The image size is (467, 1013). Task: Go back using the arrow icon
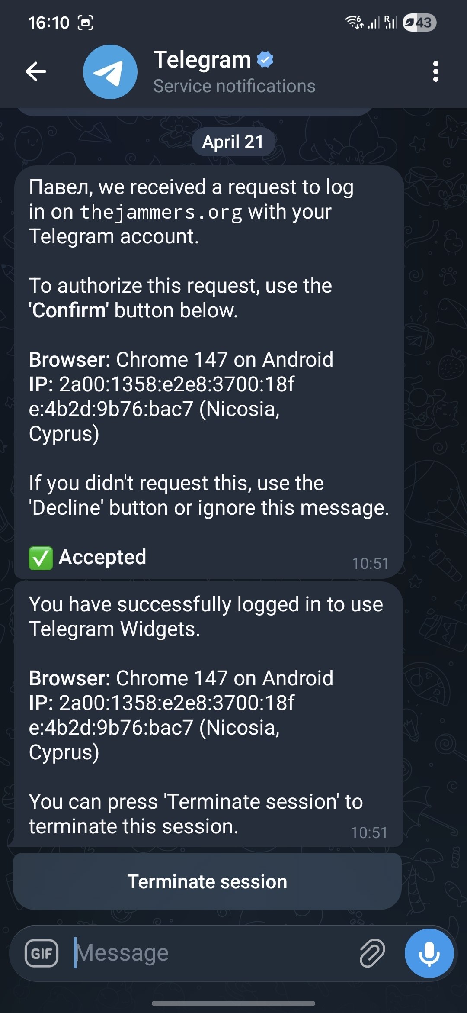(36, 71)
